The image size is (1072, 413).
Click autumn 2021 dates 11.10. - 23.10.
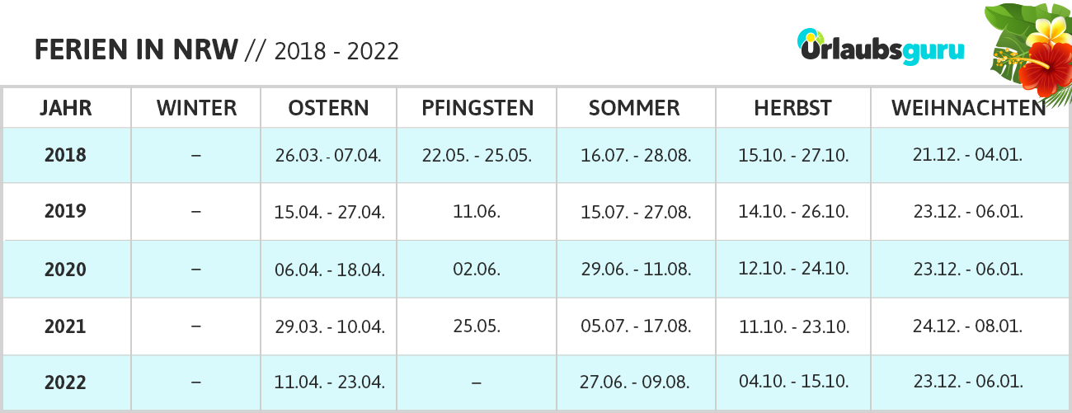[x=793, y=326]
